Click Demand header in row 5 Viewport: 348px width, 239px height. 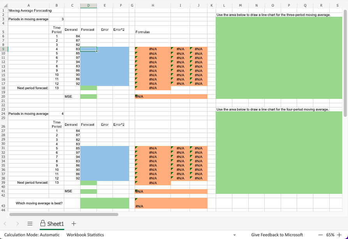(72, 30)
